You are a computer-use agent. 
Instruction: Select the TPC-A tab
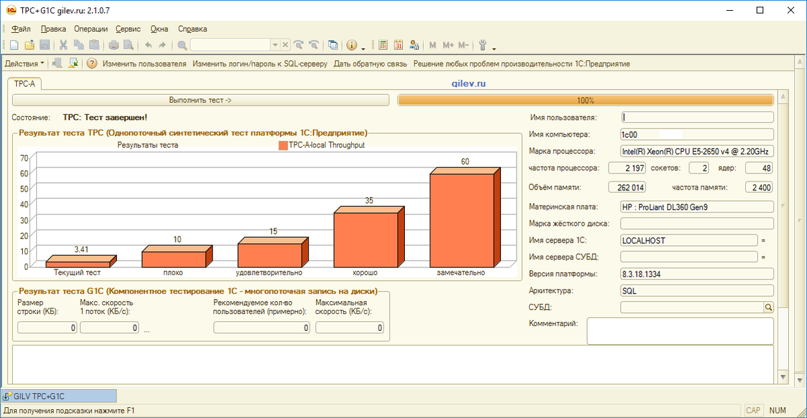pos(26,84)
